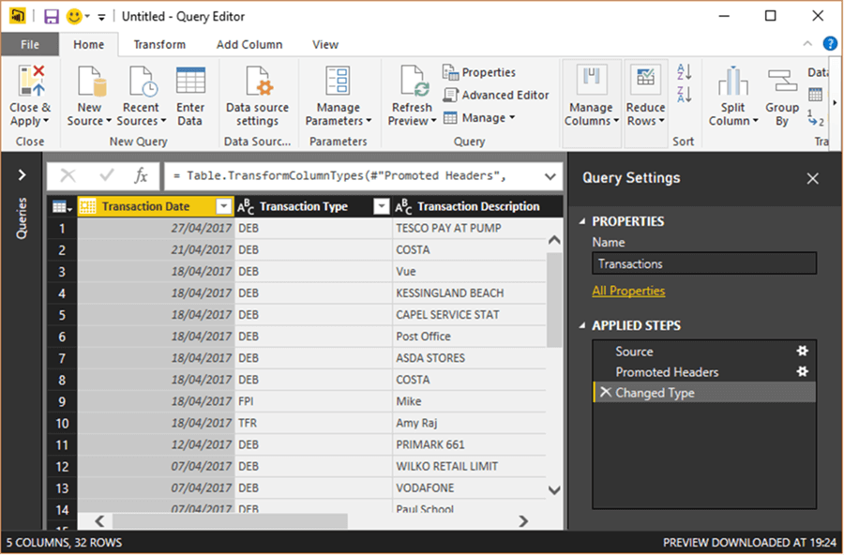This screenshot has width=844, height=555.
Task: Open Data source settings
Action: 257,82
